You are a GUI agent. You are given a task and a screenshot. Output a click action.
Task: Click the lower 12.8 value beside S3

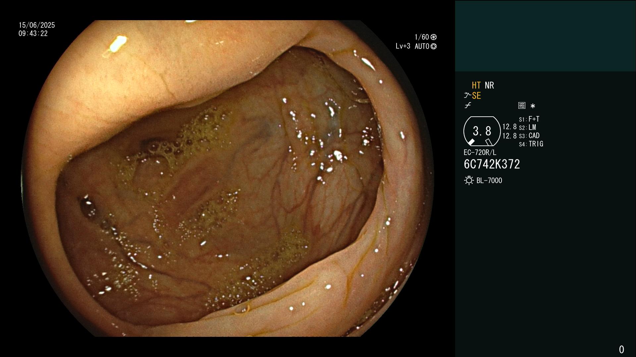(x=509, y=136)
